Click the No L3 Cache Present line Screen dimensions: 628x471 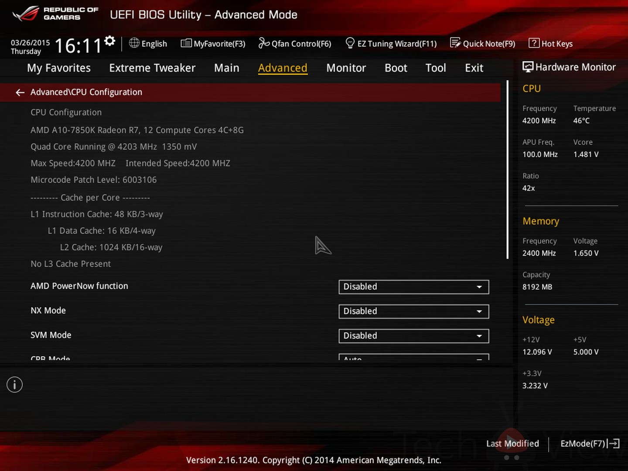point(71,264)
